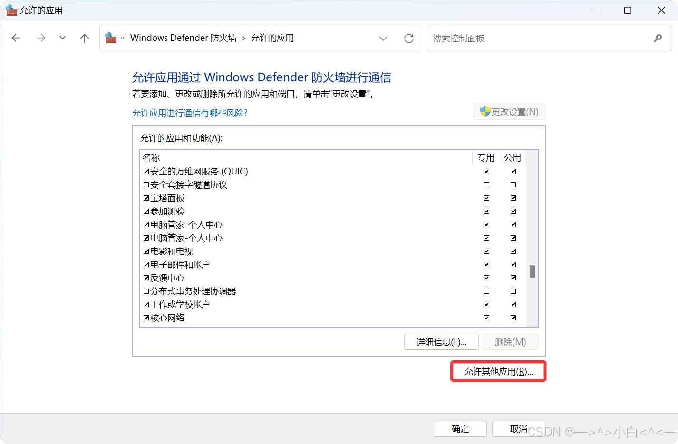This screenshot has height=444, width=678.
Task: Enable 专用 for 安全套接字隧道协议
Action: click(x=486, y=184)
